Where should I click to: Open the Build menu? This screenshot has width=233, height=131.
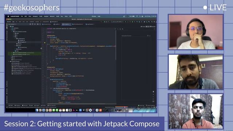(x=58, y=16)
